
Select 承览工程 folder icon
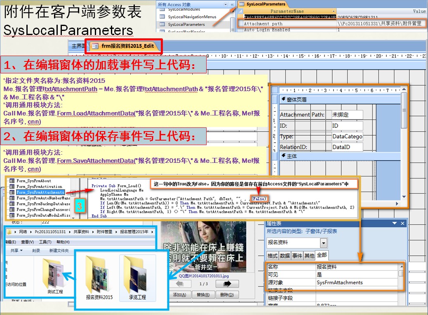coord(135,274)
